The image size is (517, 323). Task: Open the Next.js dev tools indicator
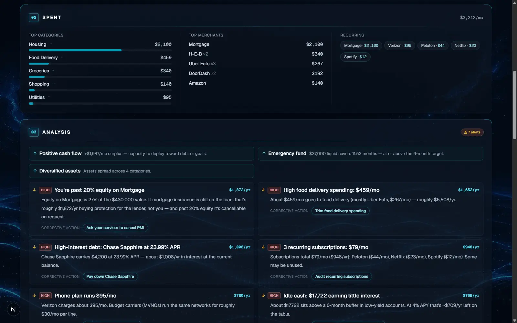[x=13, y=309]
